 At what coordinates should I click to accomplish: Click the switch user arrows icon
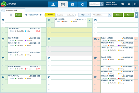coord(123,4)
